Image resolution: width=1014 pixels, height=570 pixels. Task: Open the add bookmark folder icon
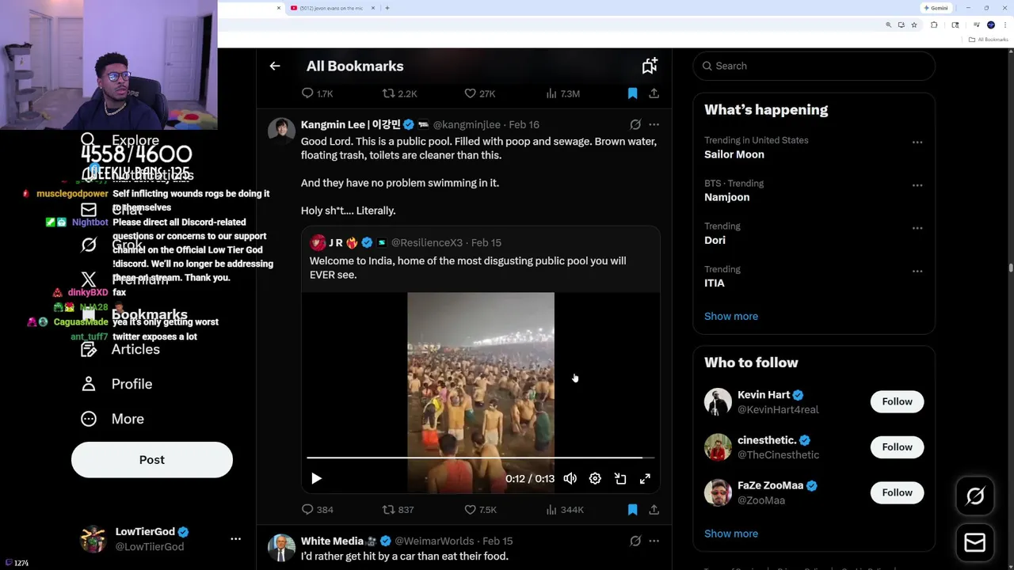[650, 66]
